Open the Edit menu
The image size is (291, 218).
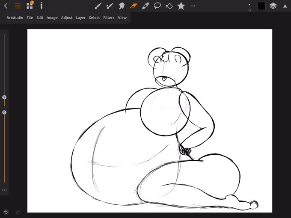40,18
